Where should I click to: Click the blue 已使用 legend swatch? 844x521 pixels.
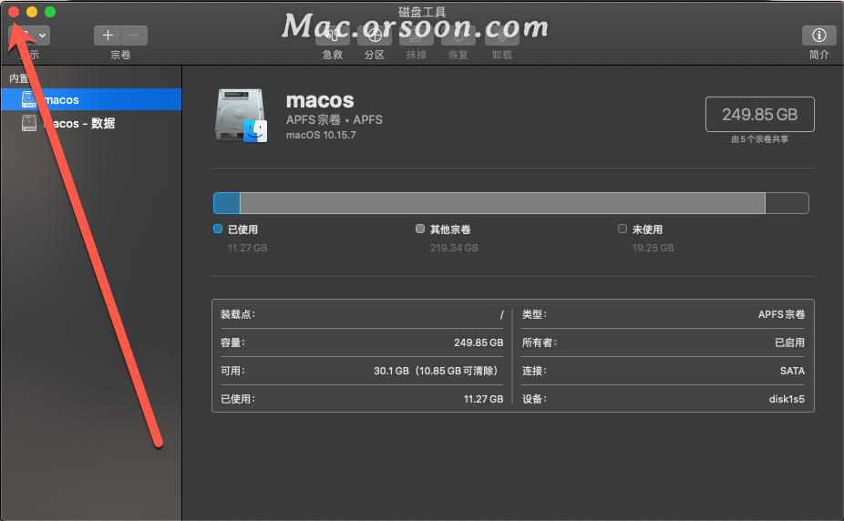[218, 229]
